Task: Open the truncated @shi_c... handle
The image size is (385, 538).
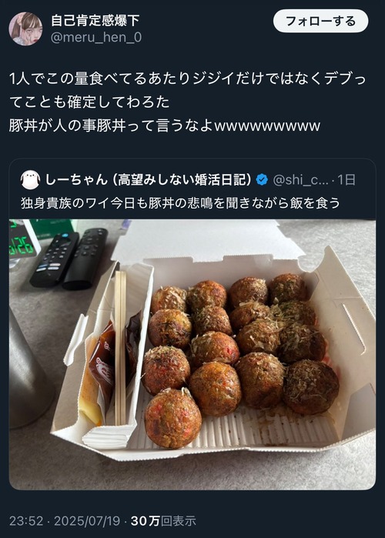Action: (300, 179)
